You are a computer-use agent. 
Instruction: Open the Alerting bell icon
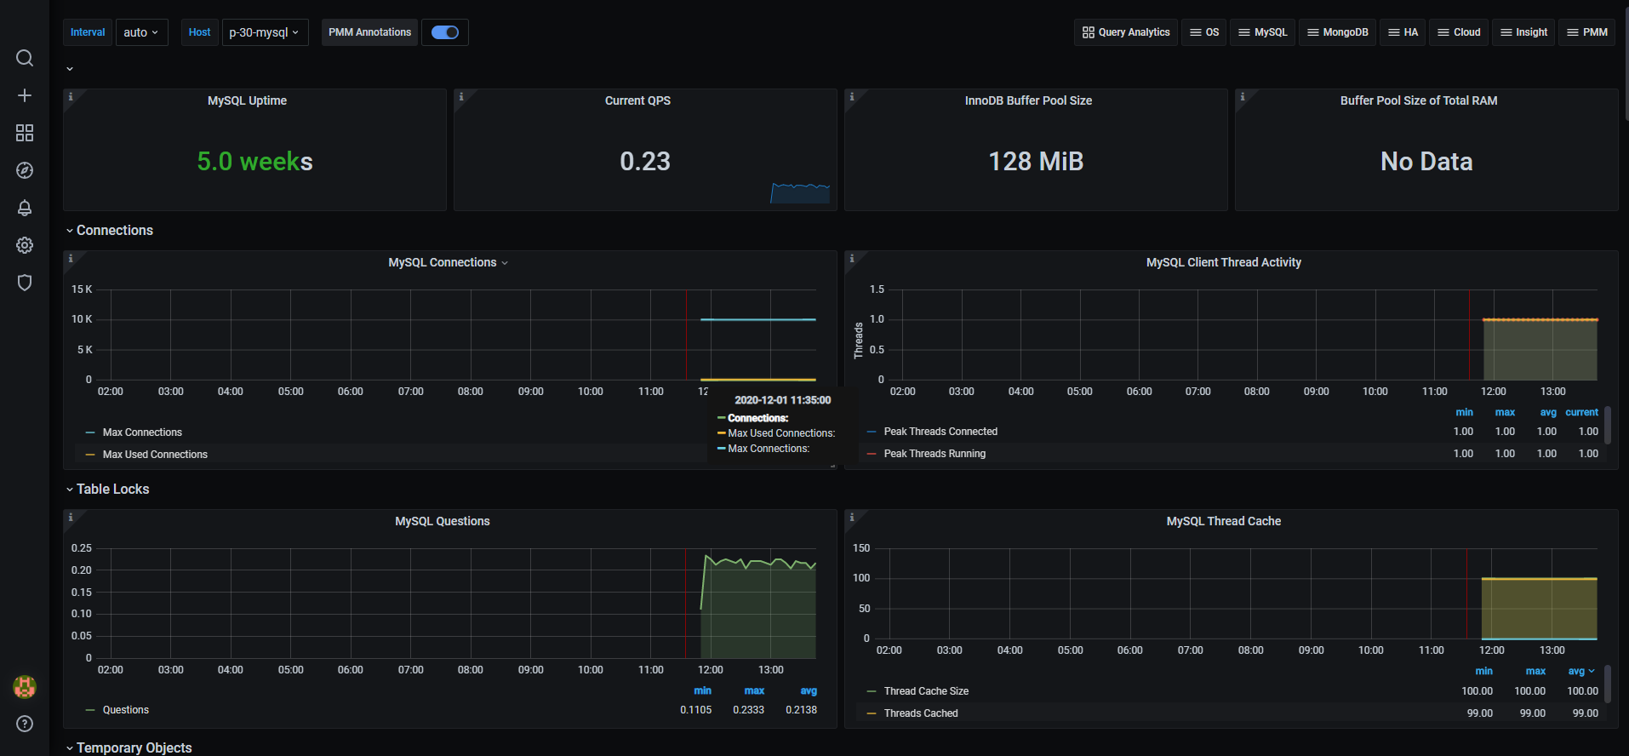pyautogui.click(x=25, y=208)
